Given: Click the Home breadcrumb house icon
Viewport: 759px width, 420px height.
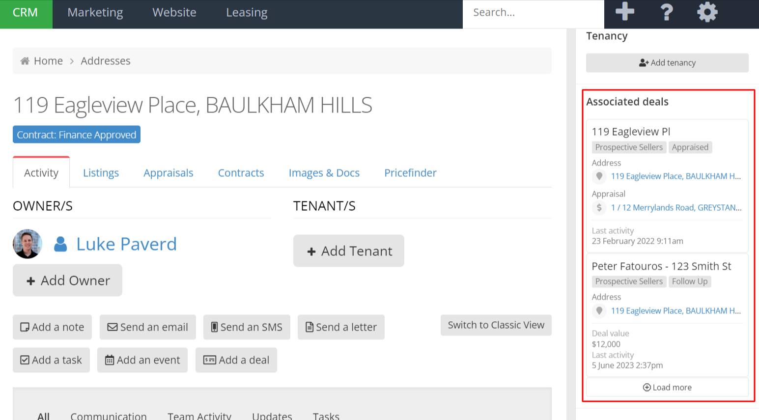Looking at the screenshot, I should point(25,61).
